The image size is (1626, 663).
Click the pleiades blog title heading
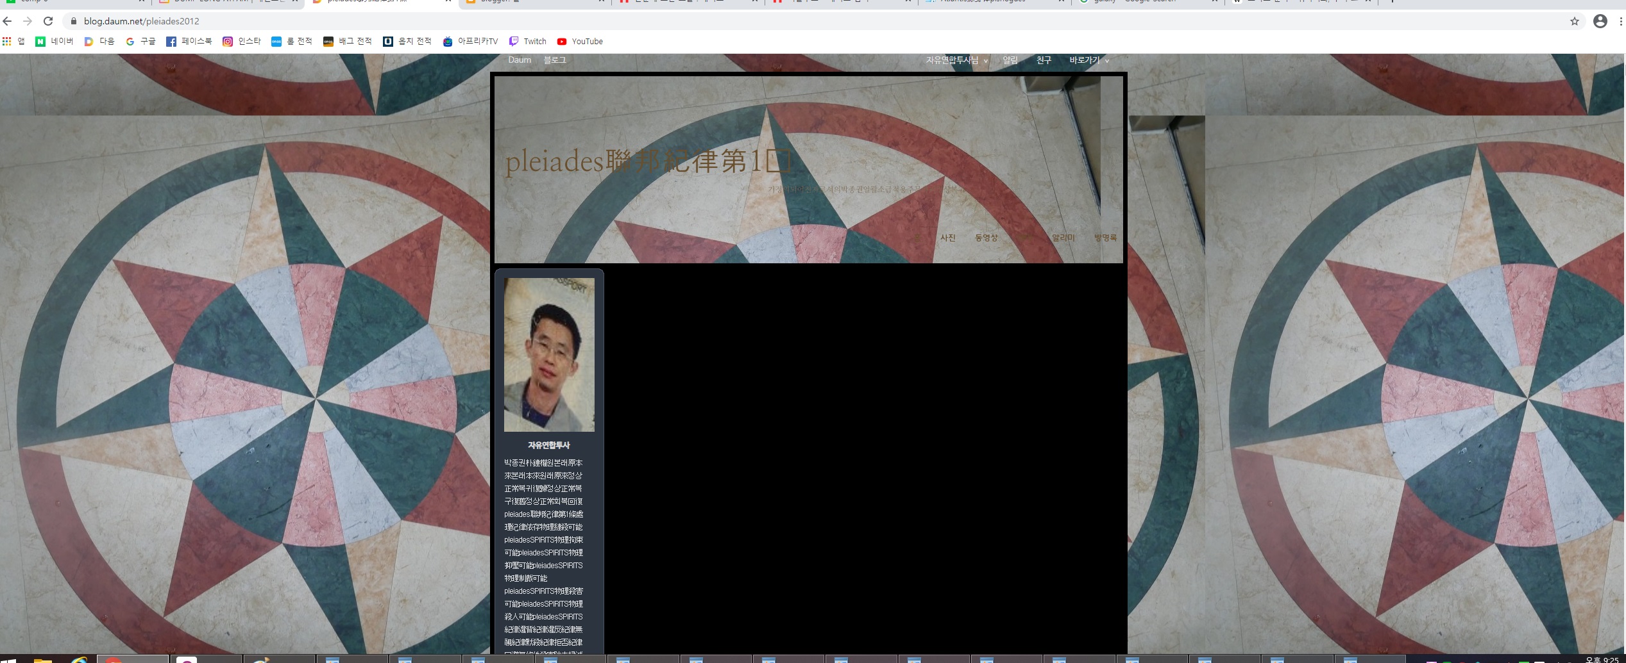point(648,160)
